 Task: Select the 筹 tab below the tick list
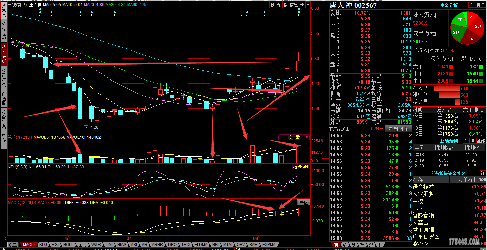[x=362, y=245]
